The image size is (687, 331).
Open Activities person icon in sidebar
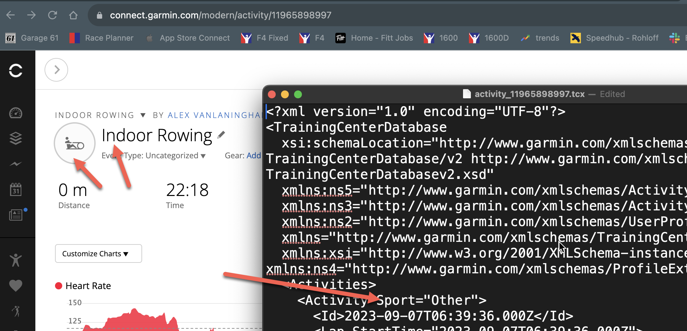tap(16, 260)
